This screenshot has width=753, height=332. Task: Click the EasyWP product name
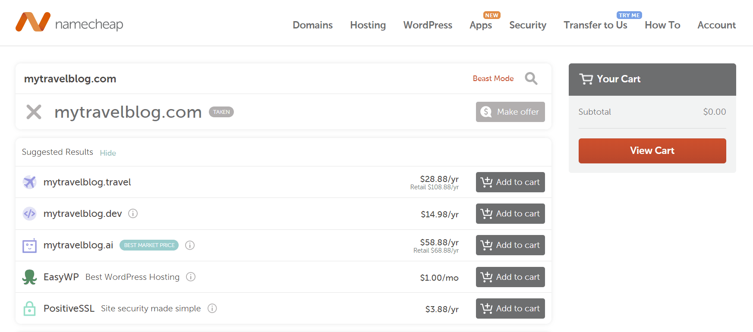[x=61, y=277]
